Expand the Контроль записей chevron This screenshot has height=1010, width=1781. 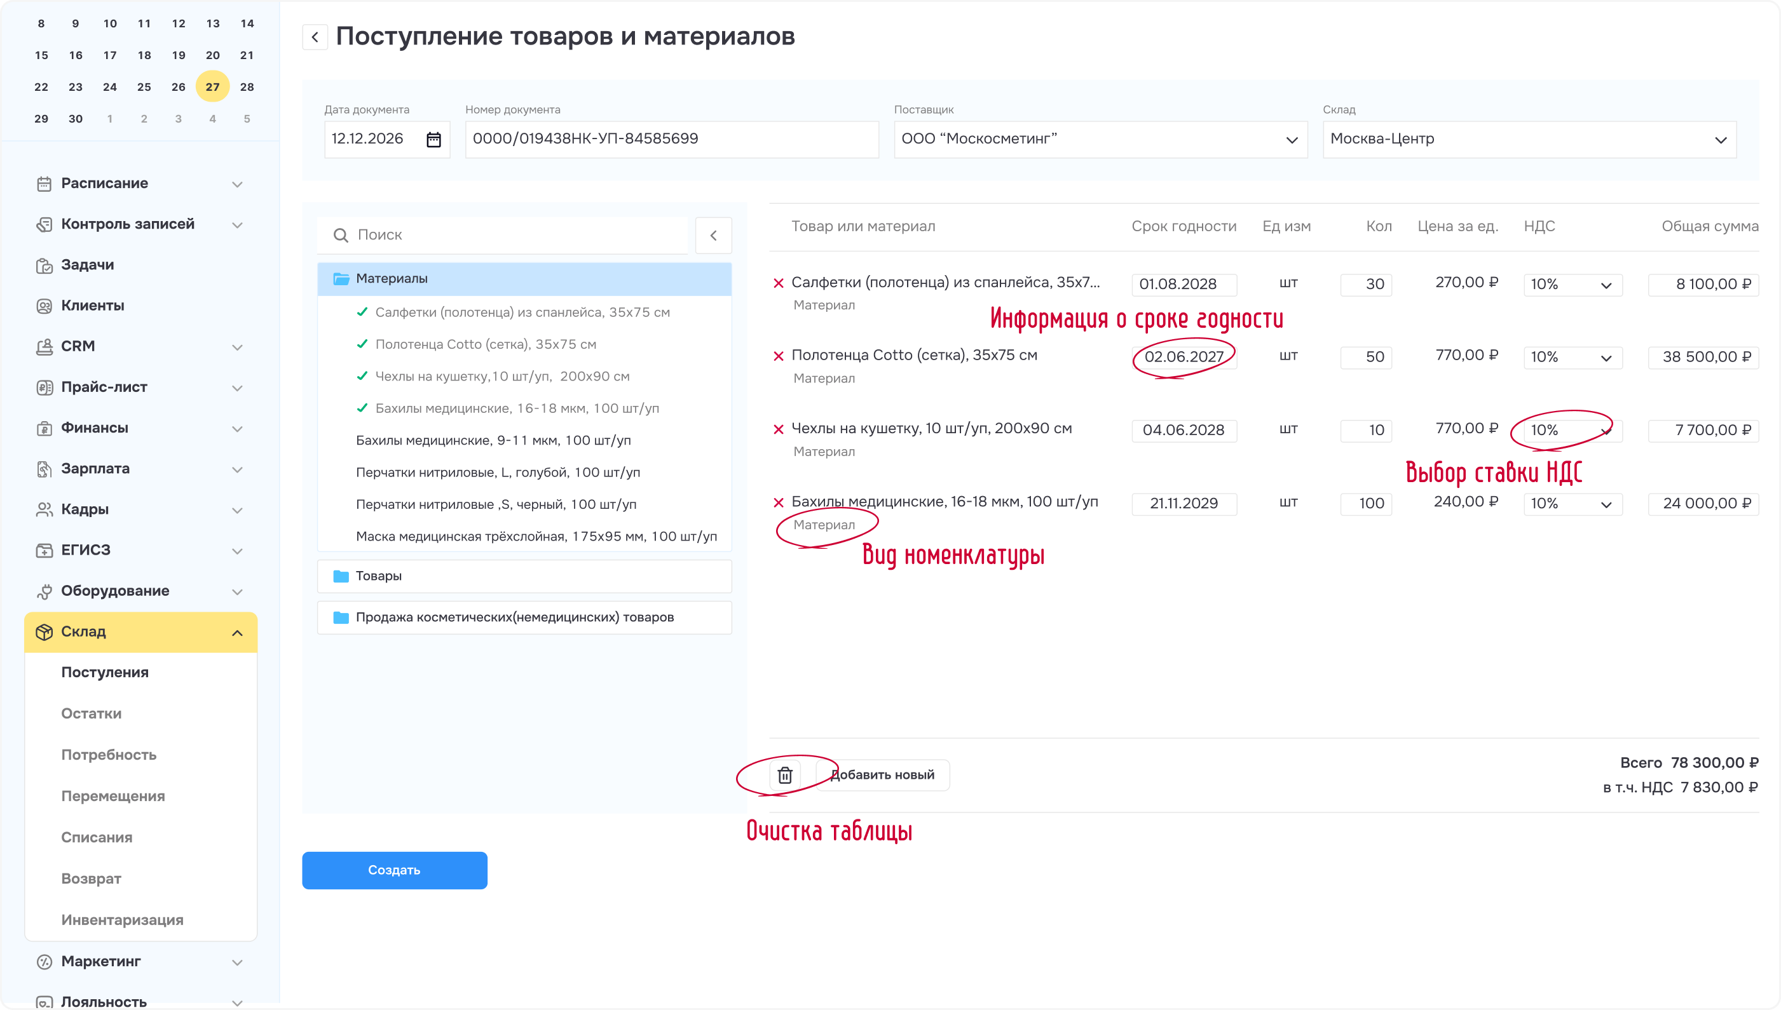tap(237, 226)
